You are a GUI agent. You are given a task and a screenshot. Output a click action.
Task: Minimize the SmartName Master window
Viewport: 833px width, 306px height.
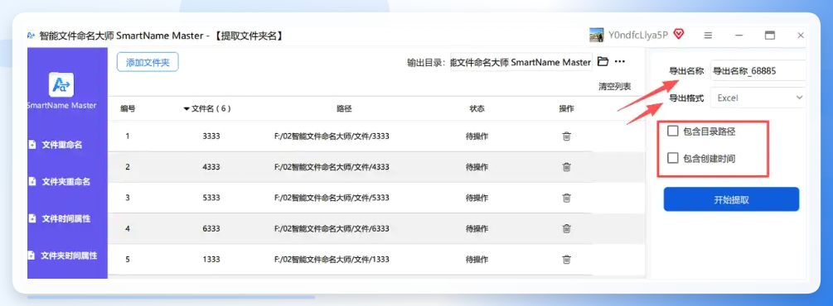[x=739, y=36]
